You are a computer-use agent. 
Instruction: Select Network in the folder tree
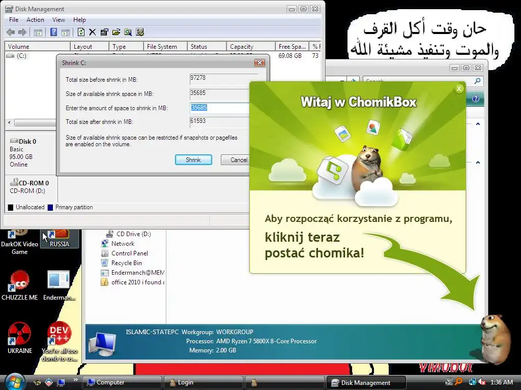point(118,244)
